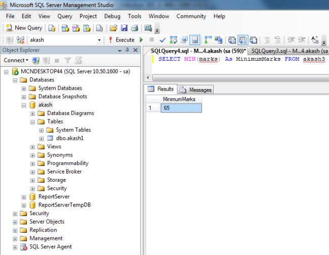Click the Object Explorer Filter icon
The image size is (329, 255).
67,61
